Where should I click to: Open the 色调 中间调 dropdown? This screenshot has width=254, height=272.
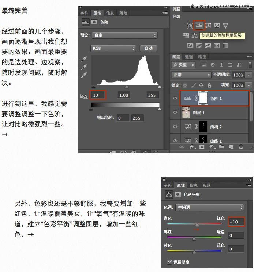(x=210, y=207)
